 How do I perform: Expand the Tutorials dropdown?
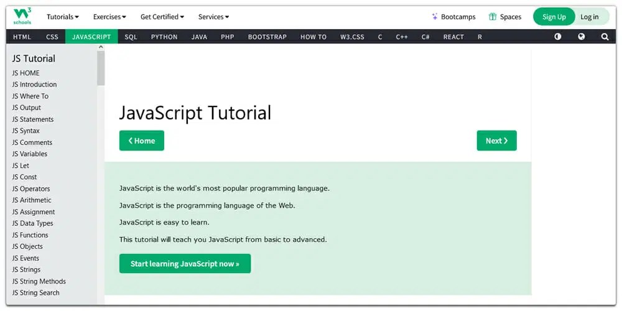point(63,17)
